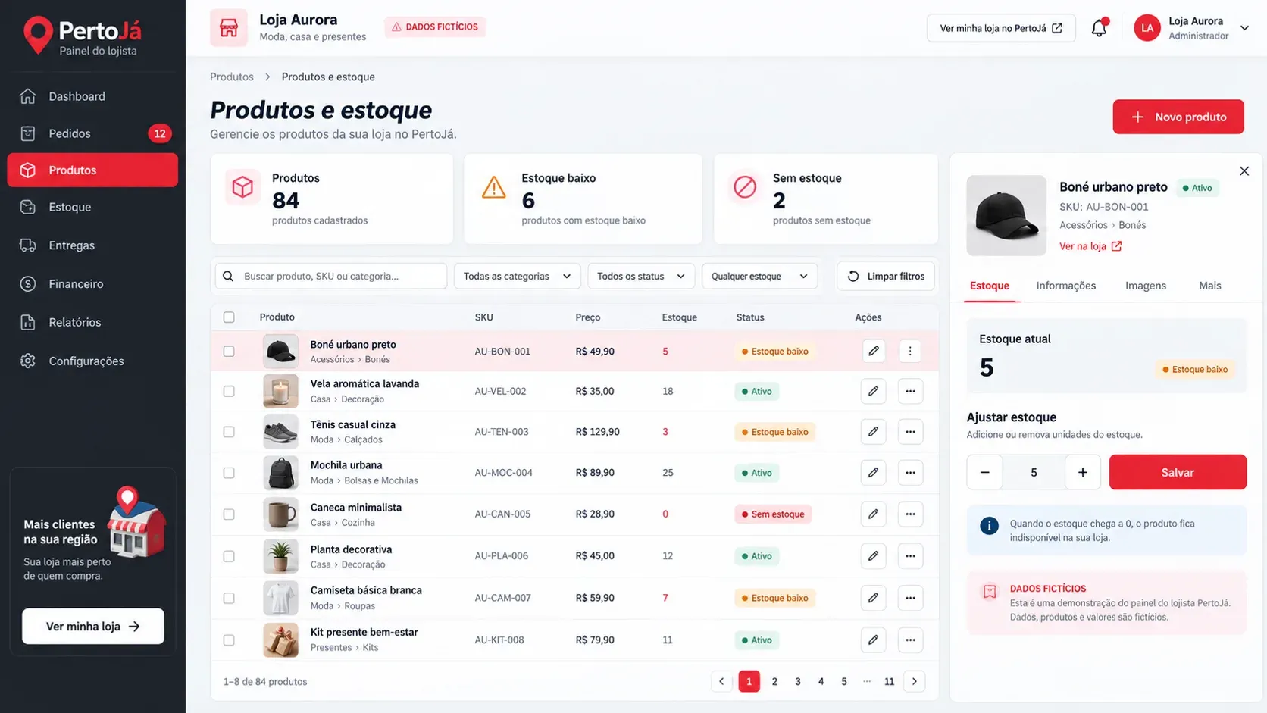Open the notifications bell
Screen dimensions: 1267x713
1099,28
